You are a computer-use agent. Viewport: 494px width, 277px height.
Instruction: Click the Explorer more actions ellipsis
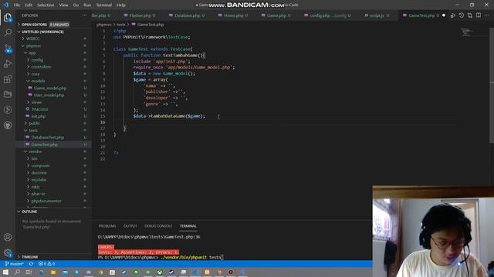coord(84,15)
